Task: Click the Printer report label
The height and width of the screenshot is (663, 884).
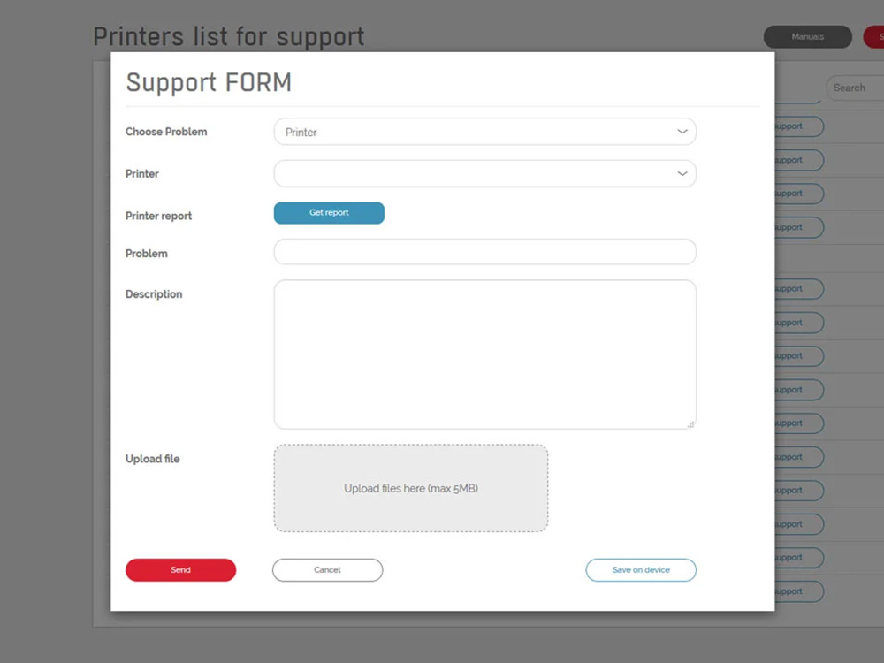Action: pos(158,216)
